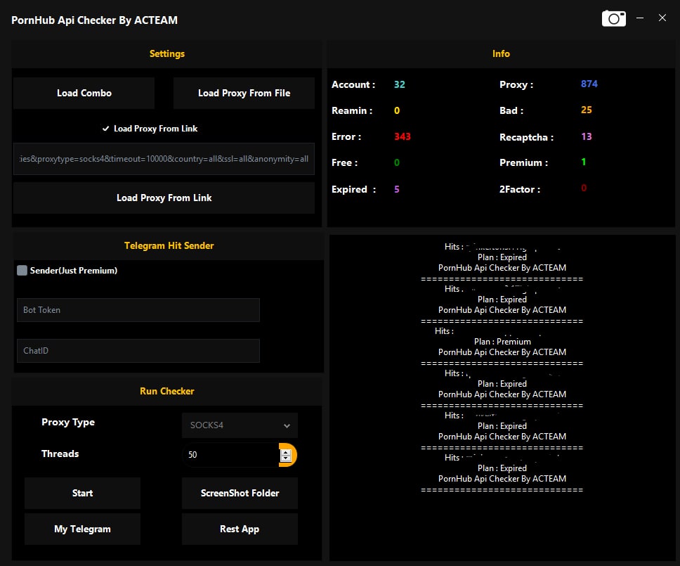680x566 pixels.
Task: Click the 'Plan : Premium' log line
Action: [x=502, y=342]
